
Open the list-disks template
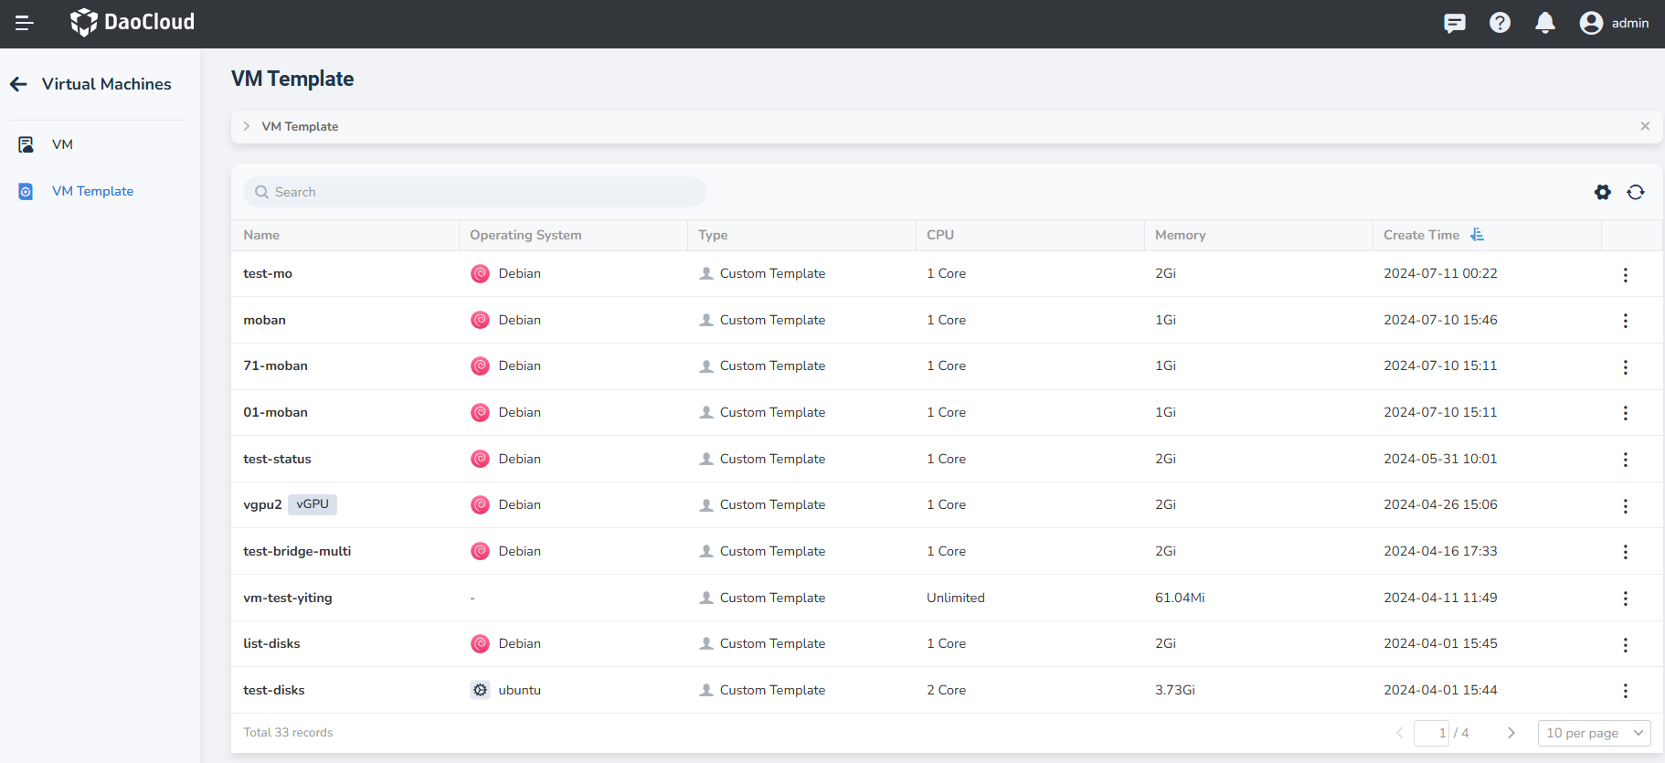click(x=271, y=643)
